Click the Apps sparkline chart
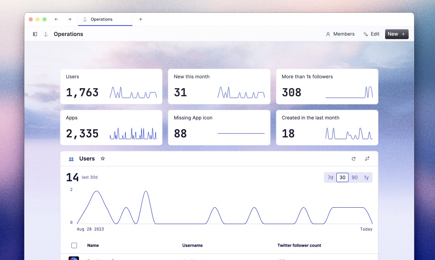Screen dimensions: 435x260 (x=133, y=133)
